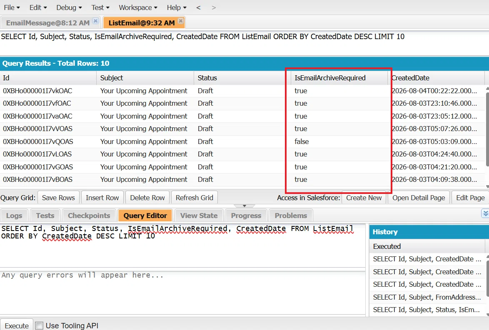Open the Problems tab
Image resolution: width=489 pixels, height=330 pixels.
(291, 216)
